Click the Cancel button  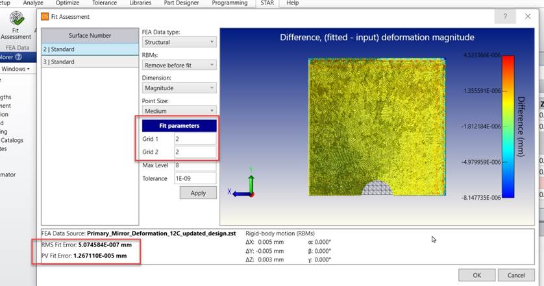(x=515, y=275)
